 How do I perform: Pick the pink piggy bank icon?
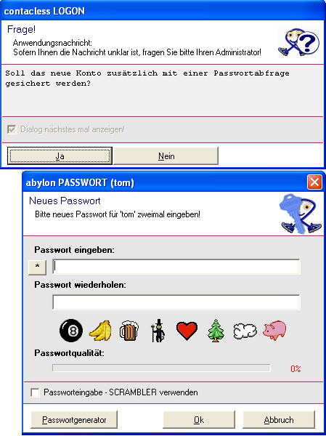[x=274, y=331]
